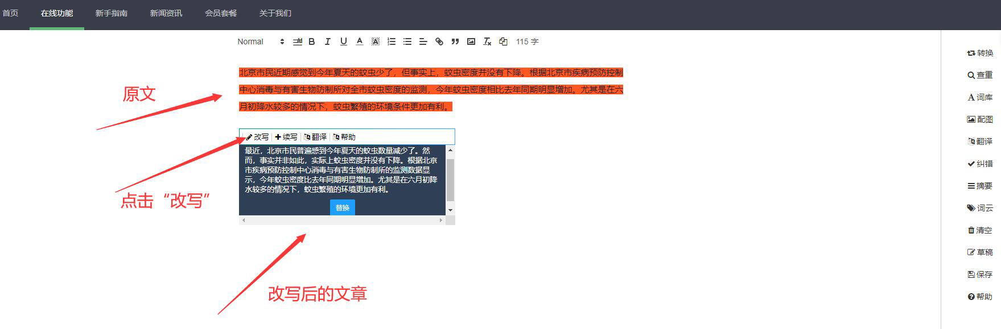Viewport: 1001px width, 329px height.
Task: Click 改写 rewrite in the popup toolbar
Action: tap(257, 137)
